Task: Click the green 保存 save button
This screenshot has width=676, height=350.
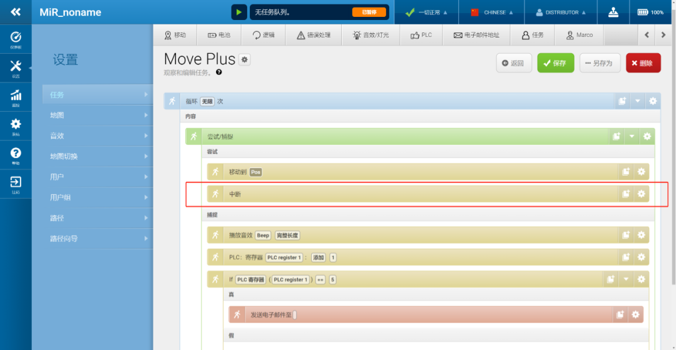Action: [555, 63]
